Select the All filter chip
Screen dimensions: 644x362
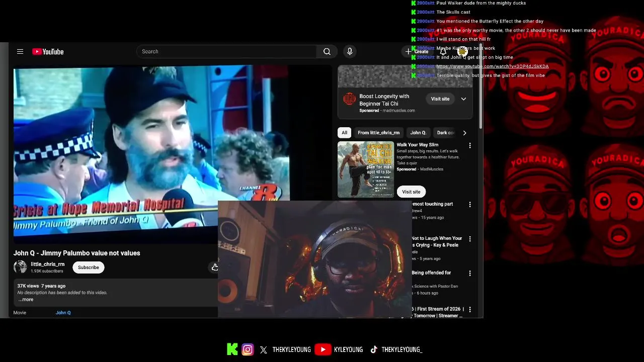click(x=344, y=133)
